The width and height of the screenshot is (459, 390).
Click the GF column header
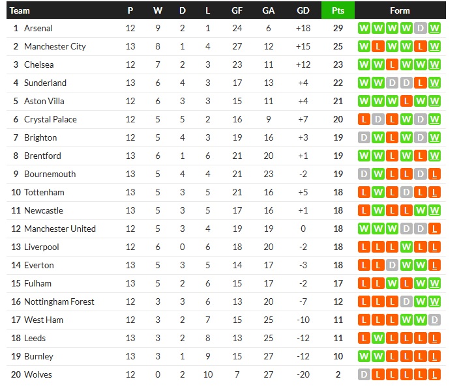(237, 10)
